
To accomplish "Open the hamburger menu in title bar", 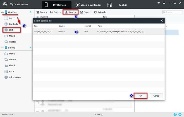I will coord(164,3).
